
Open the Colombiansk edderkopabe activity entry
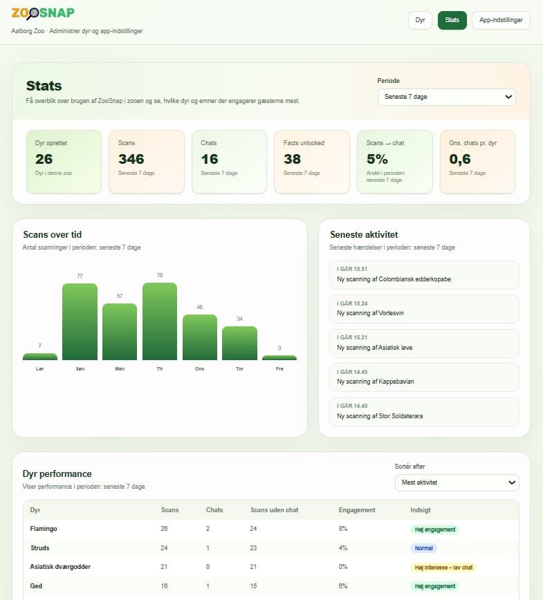(x=424, y=274)
